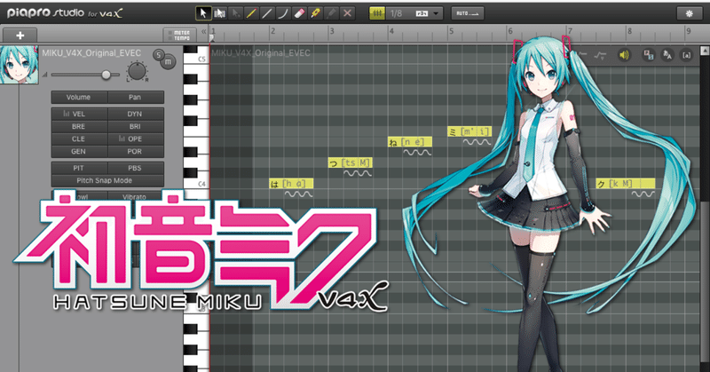Click the Miku singer portrait thumbnail
Image resolution: width=710 pixels, height=372 pixels.
(x=19, y=65)
